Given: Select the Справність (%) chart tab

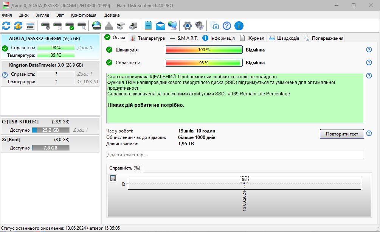Looking at the screenshot, I should point(125,168).
